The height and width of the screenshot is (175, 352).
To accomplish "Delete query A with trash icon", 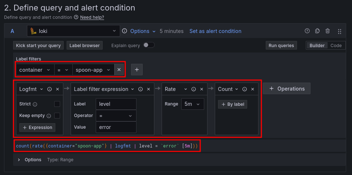I will (x=328, y=31).
